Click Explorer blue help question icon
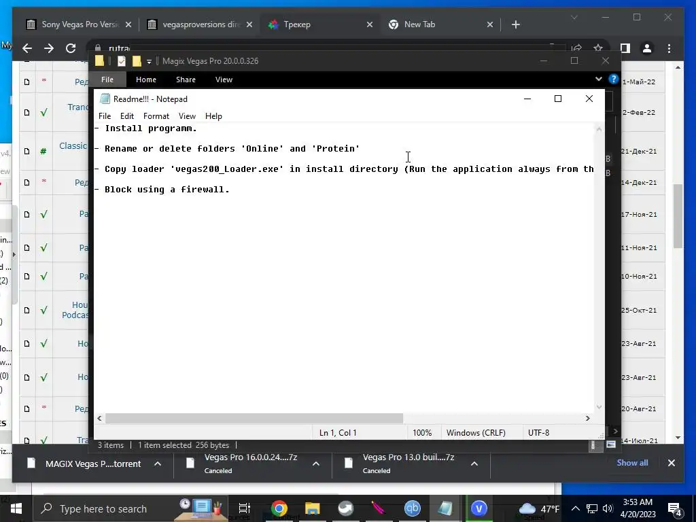 [x=614, y=79]
